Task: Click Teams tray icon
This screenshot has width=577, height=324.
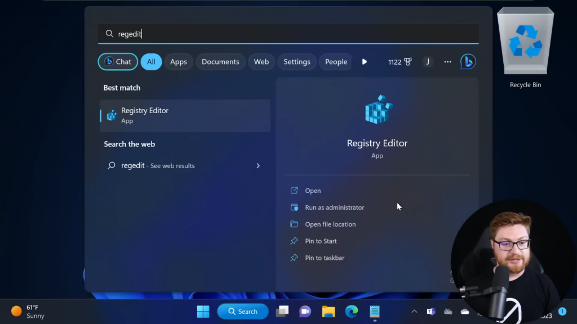Action: pyautogui.click(x=431, y=312)
